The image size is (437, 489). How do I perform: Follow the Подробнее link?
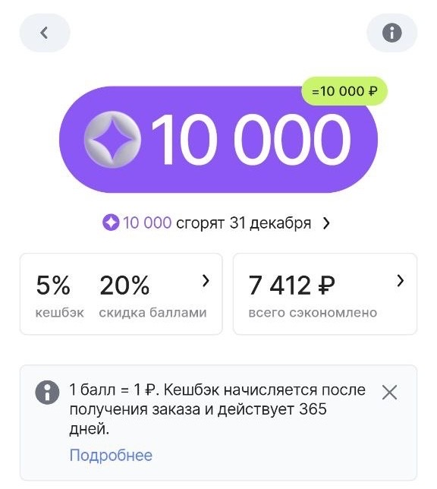(111, 455)
